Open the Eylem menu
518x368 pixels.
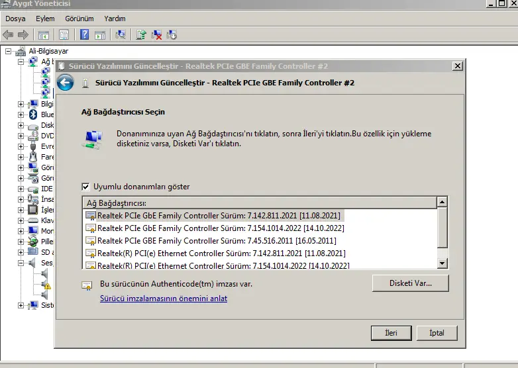(x=45, y=19)
